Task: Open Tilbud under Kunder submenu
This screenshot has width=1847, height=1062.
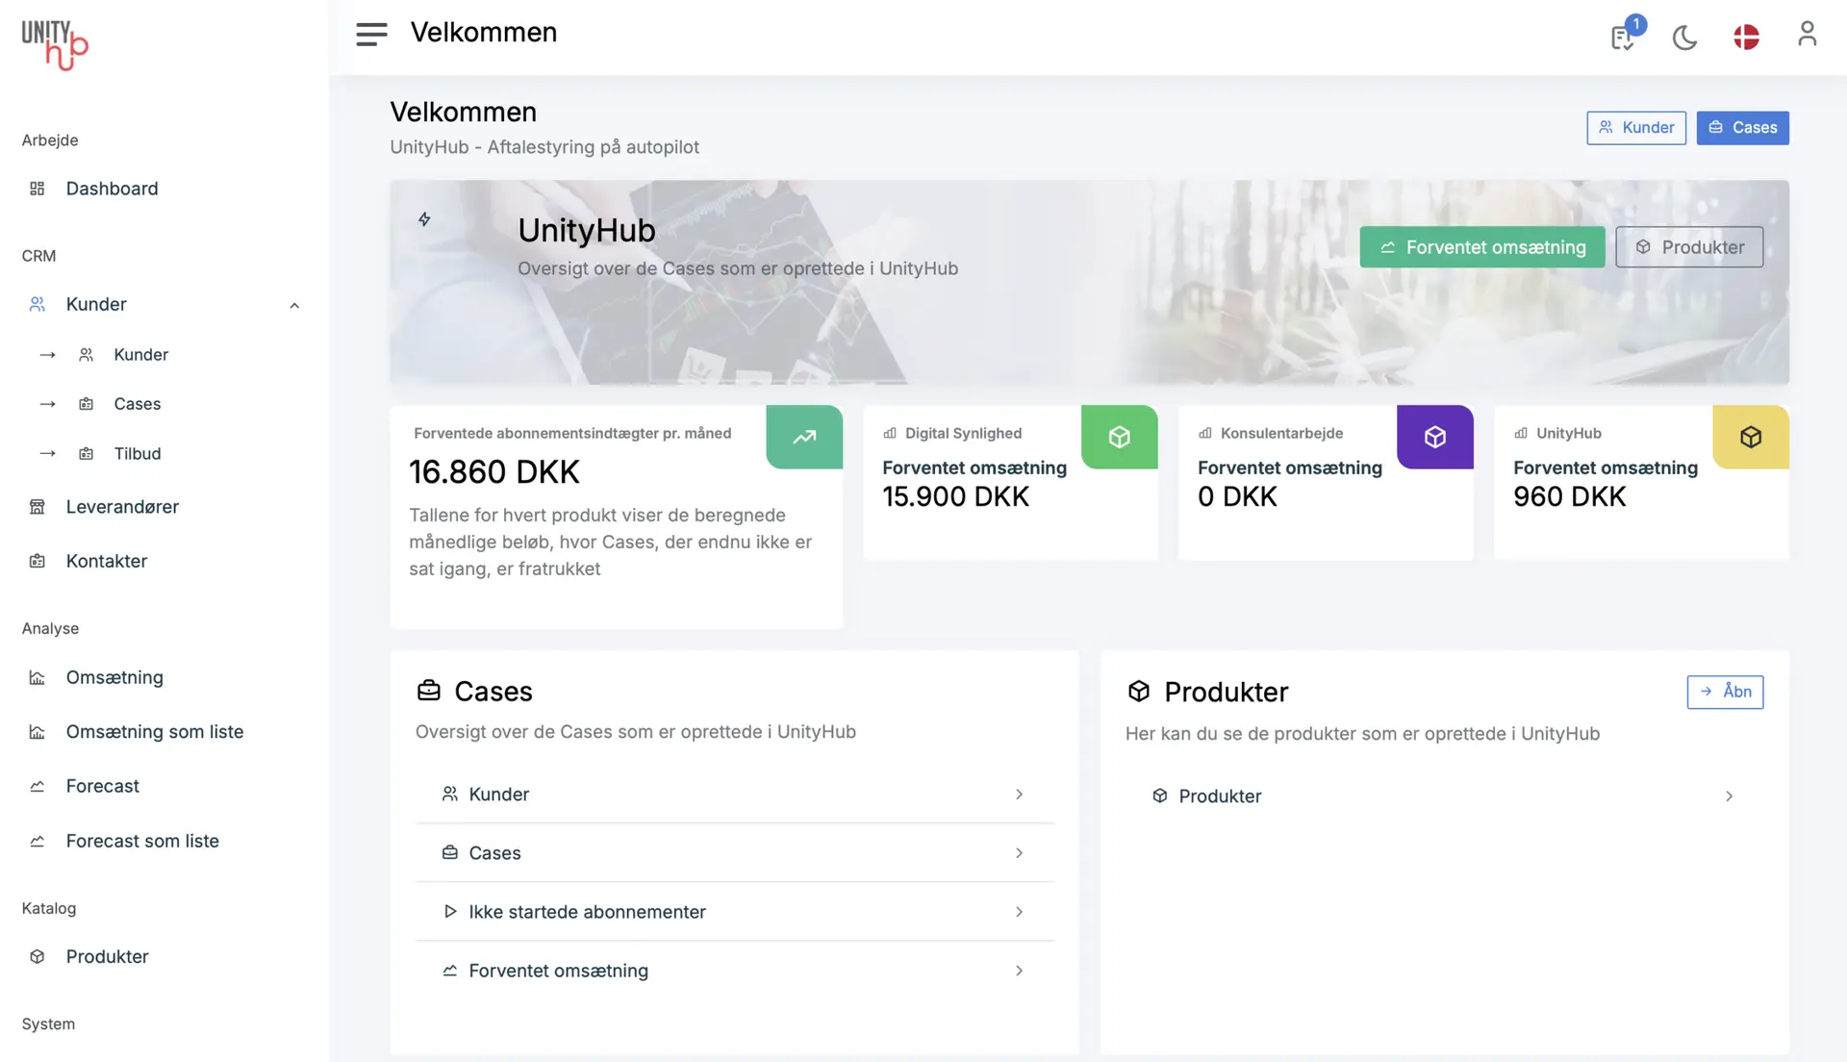Action: (x=138, y=453)
